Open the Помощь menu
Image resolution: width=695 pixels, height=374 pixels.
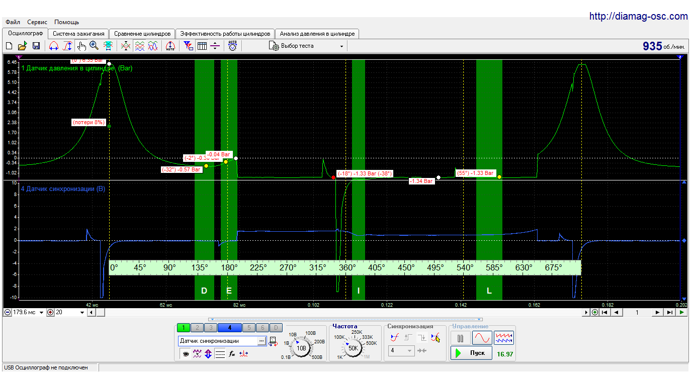pos(66,22)
